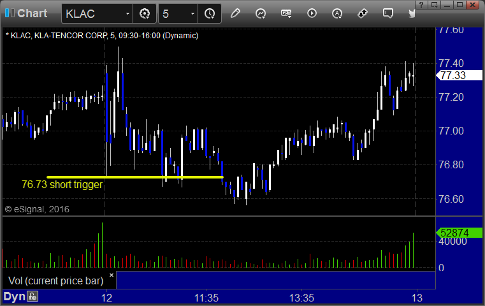
Task: Click the 13 date axis label
Action: click(x=417, y=298)
